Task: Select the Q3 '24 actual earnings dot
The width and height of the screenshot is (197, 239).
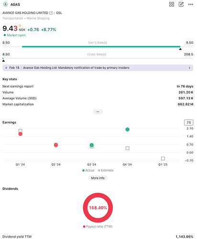Action: pos(92,145)
